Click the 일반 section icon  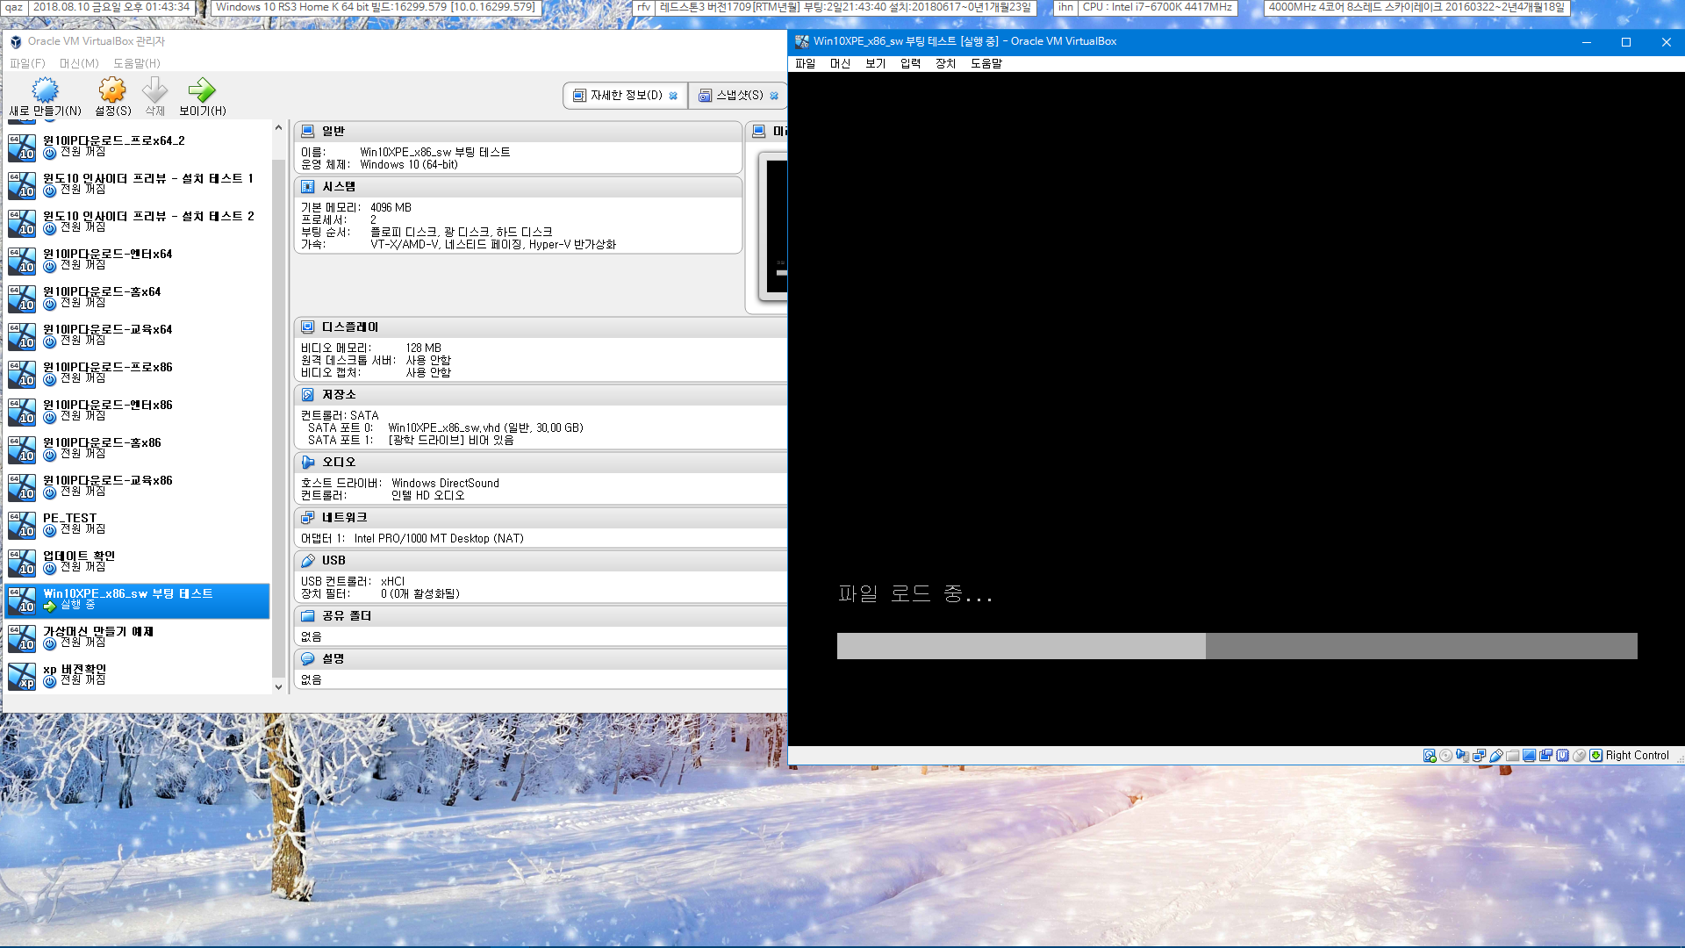(x=307, y=131)
